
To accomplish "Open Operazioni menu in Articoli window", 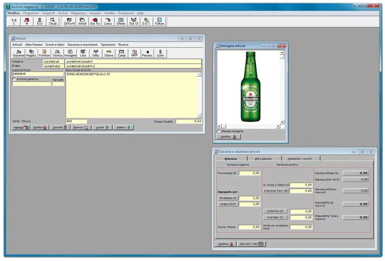I will pos(108,45).
